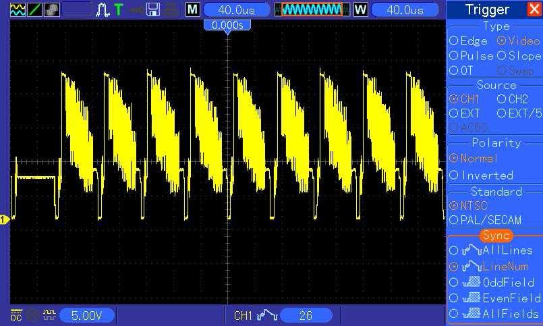
Task: Click the channel 1 ground level marker
Action: pyautogui.click(x=5, y=219)
